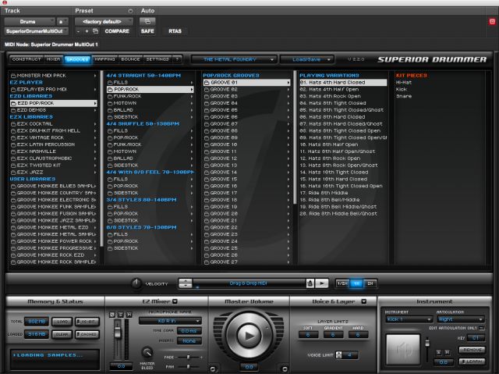Toggle Edit Articulation Only checkbox
The height and width of the screenshot is (374, 499).
pos(482,328)
